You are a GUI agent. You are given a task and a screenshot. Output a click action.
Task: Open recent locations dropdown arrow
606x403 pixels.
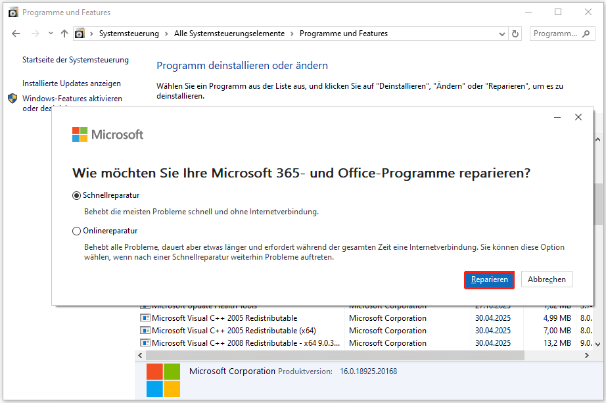tap(51, 34)
